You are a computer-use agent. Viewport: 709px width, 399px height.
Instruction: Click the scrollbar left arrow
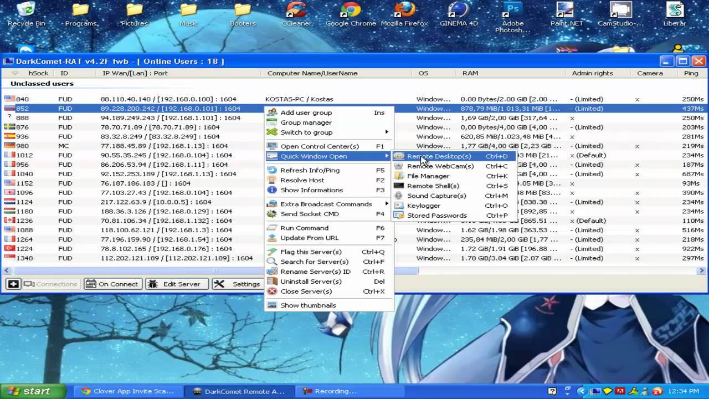[x=7, y=271]
